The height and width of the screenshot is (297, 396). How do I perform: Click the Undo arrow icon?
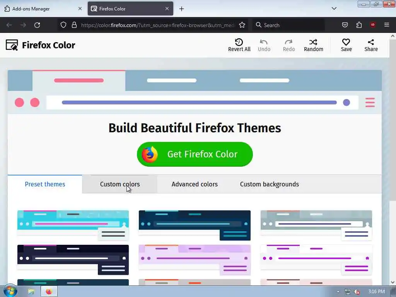click(x=264, y=42)
